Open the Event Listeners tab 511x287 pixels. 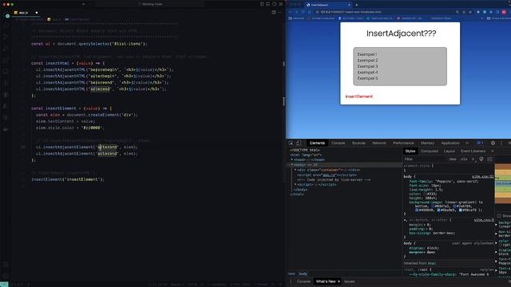click(473, 151)
